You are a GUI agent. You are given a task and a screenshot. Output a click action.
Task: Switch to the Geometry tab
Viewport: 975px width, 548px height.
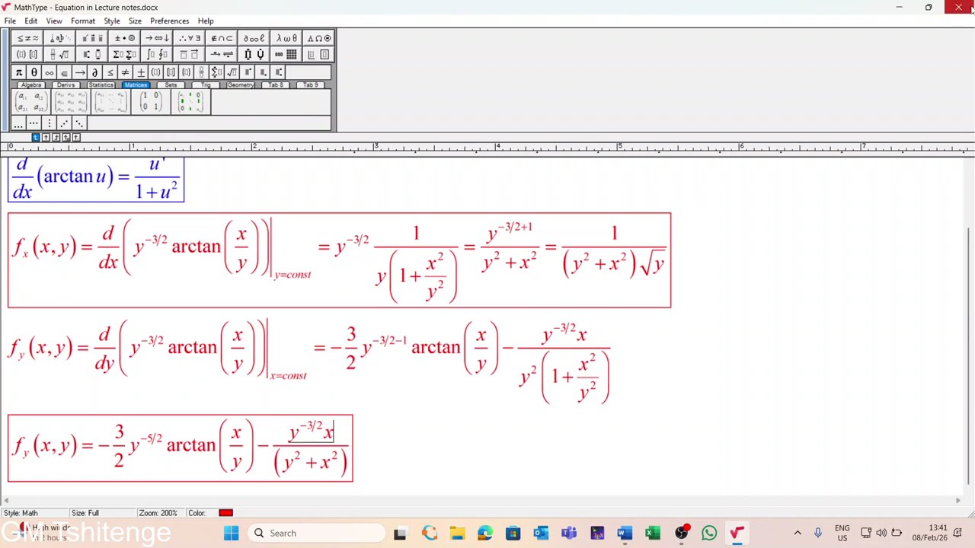241,85
